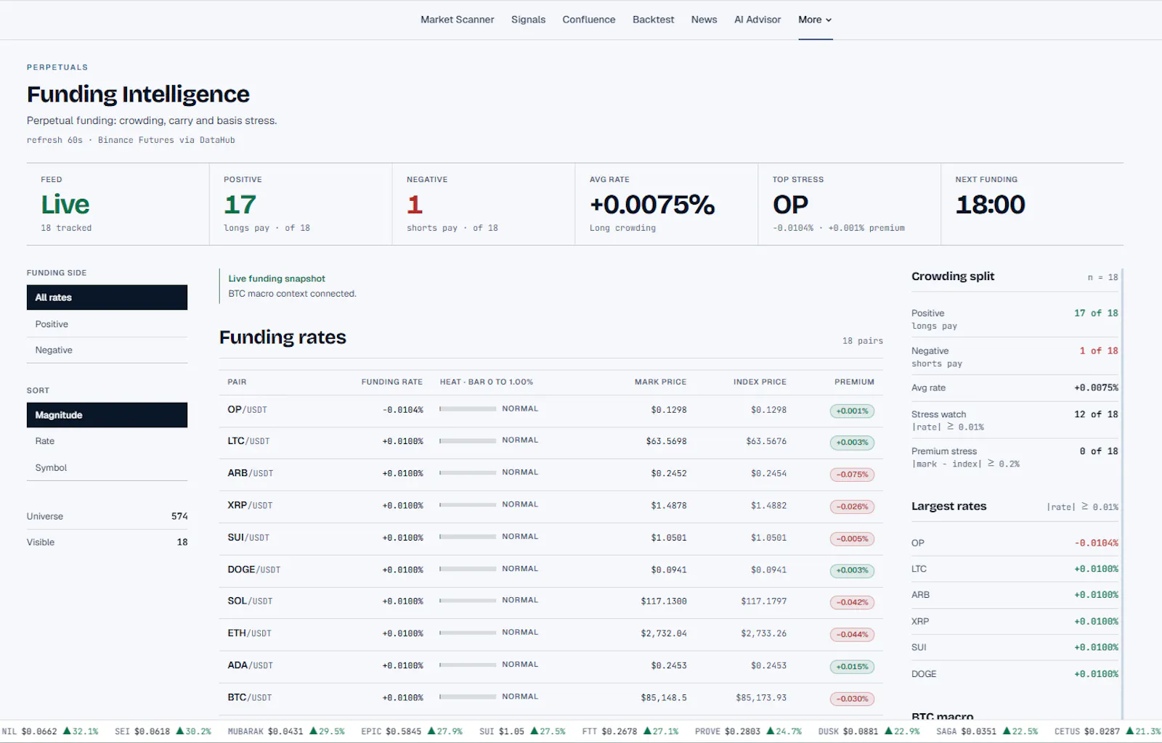Open the Backtest section

coord(653,20)
